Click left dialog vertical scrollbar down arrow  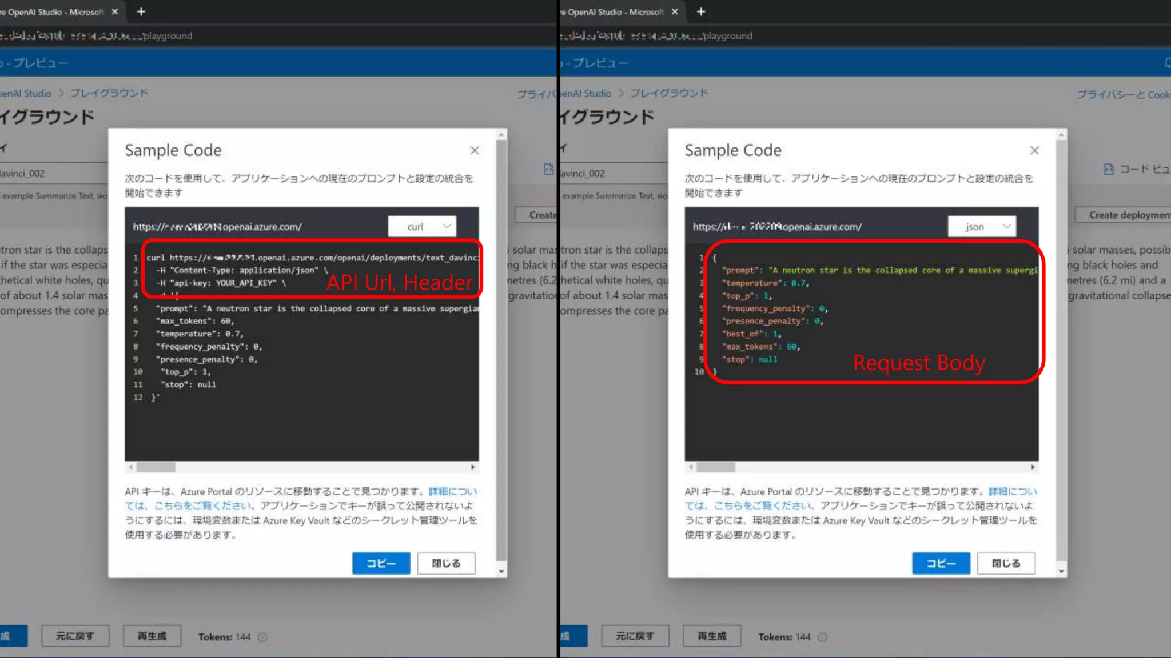click(501, 571)
